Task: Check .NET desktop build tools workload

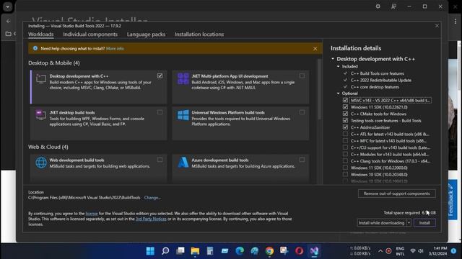Action: pos(160,112)
